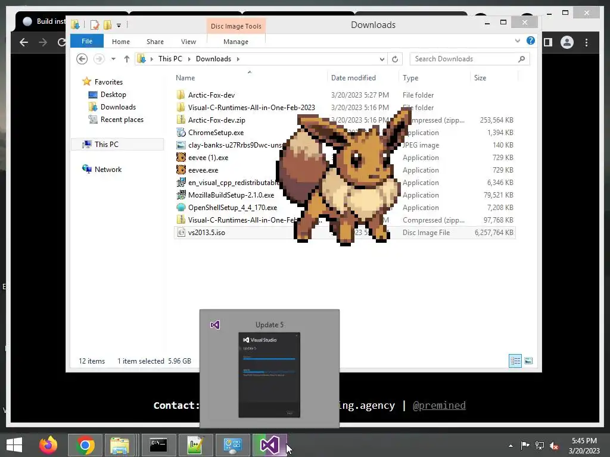Click the @premined link in Chrome page
This screenshot has width=610, height=457.
pos(439,405)
